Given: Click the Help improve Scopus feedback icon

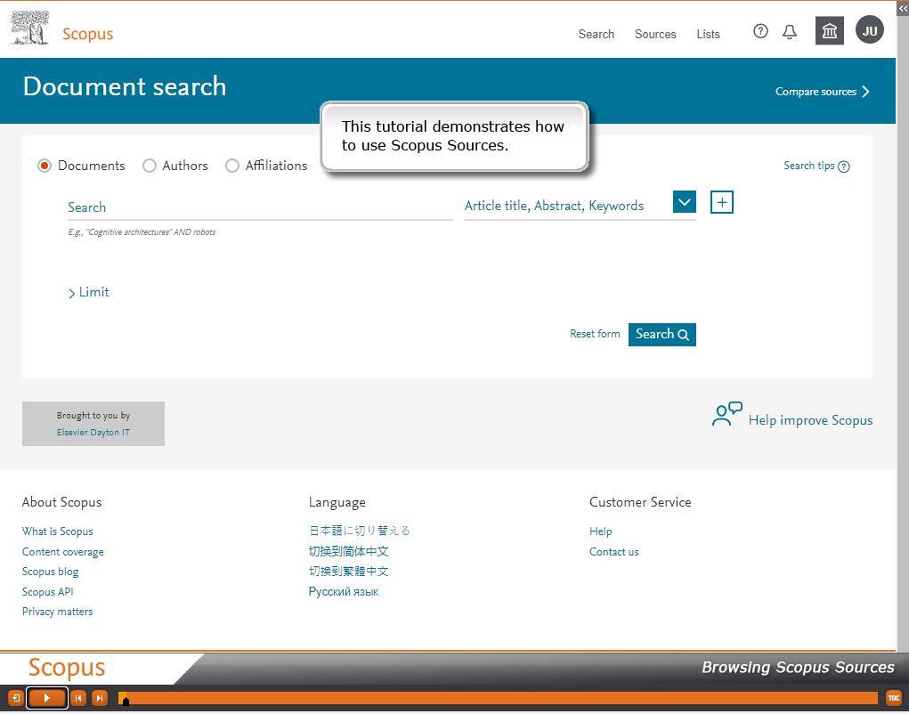Looking at the screenshot, I should point(727,414).
